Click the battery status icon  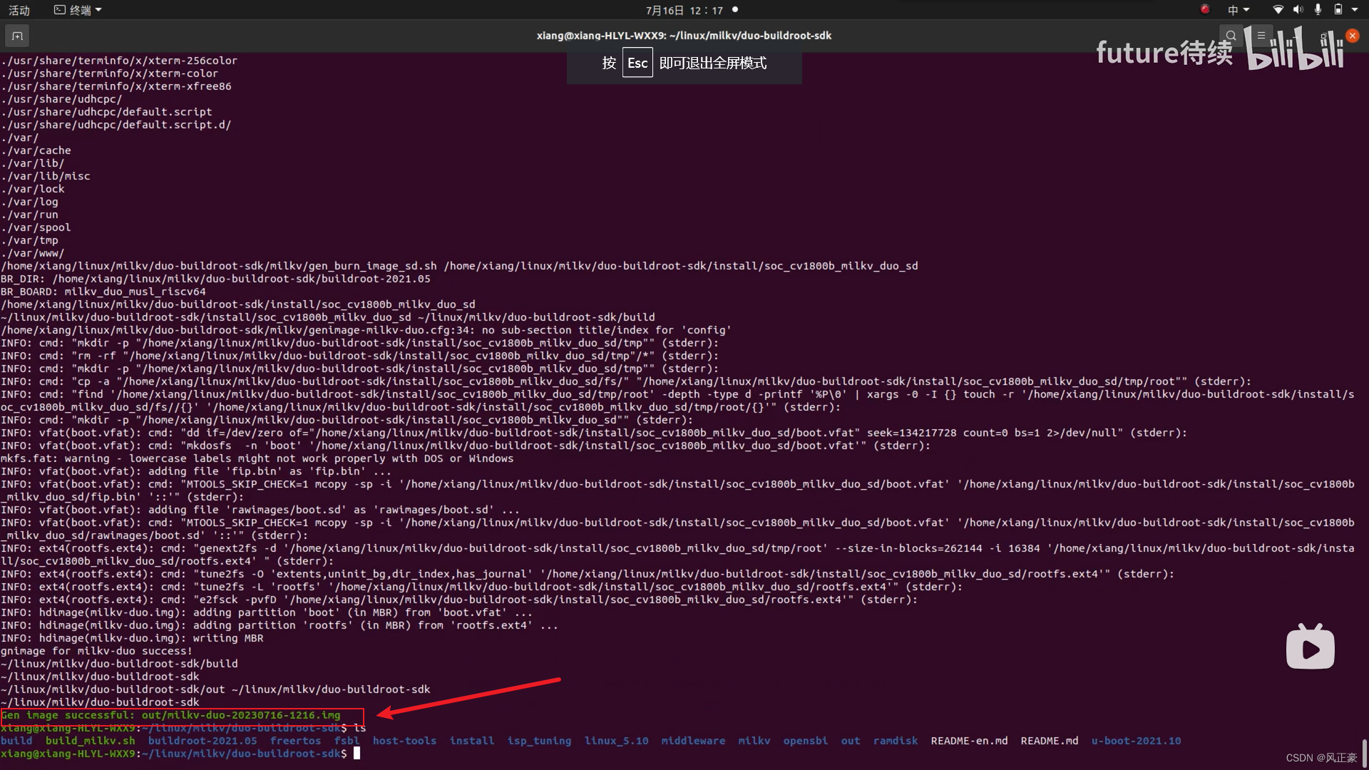[x=1338, y=9]
